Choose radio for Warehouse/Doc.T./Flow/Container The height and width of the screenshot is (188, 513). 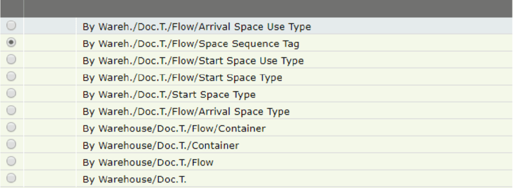(x=11, y=127)
